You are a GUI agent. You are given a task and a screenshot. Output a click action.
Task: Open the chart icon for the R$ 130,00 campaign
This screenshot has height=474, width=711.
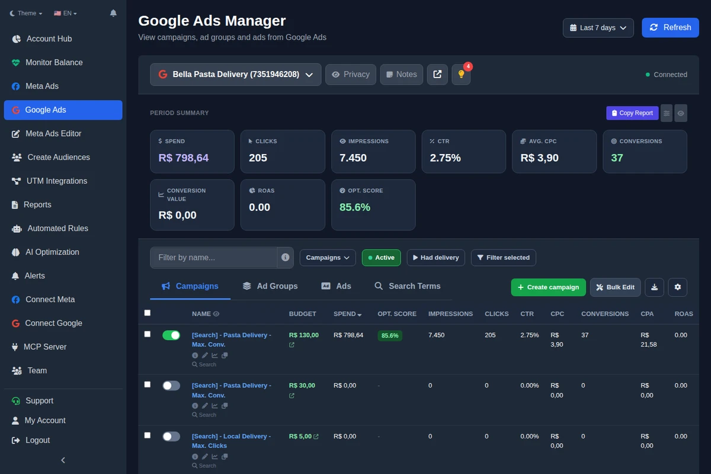[214, 355]
